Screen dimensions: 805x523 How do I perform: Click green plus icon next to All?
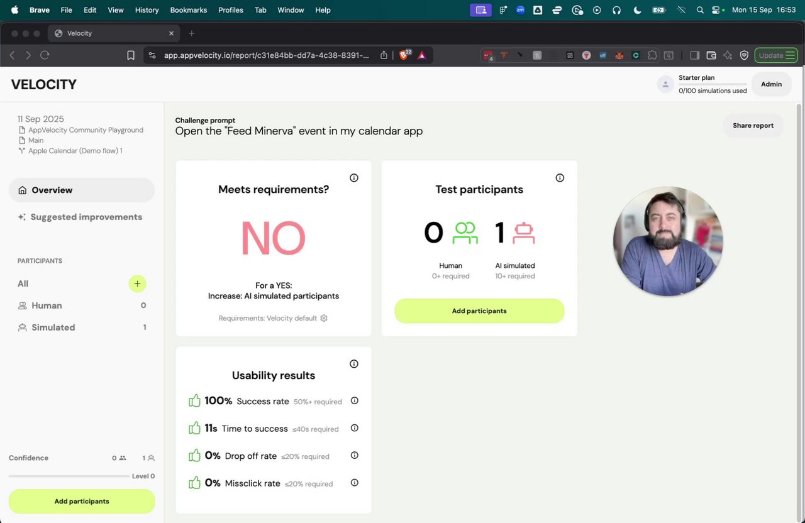click(x=137, y=284)
